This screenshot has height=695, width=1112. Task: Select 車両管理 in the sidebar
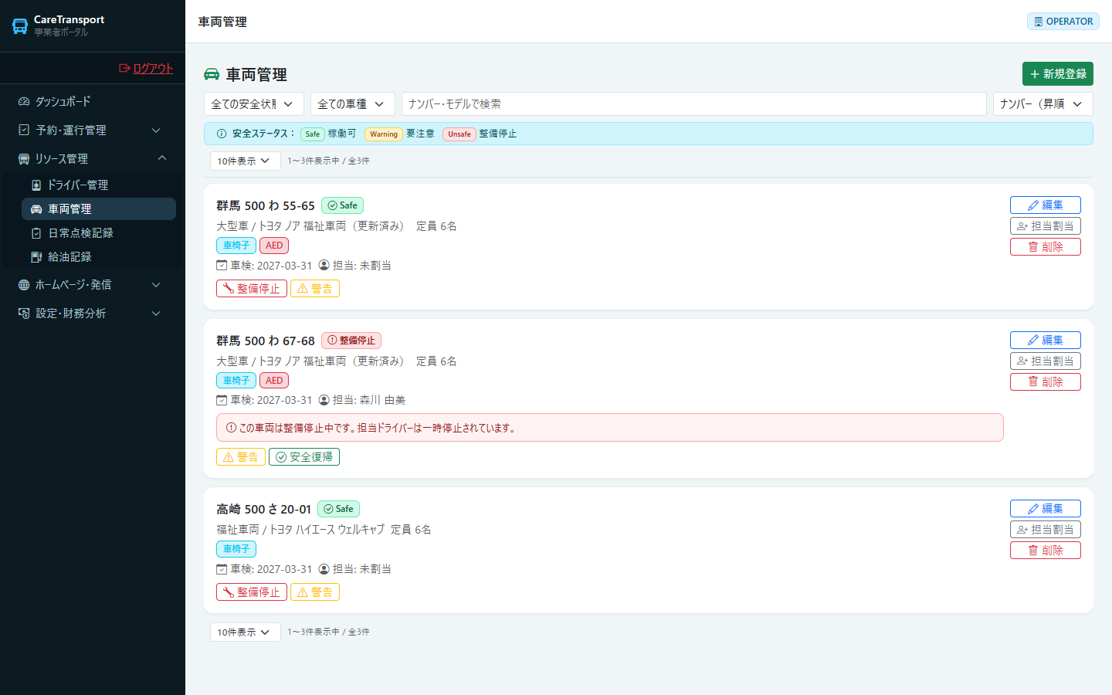click(x=99, y=208)
